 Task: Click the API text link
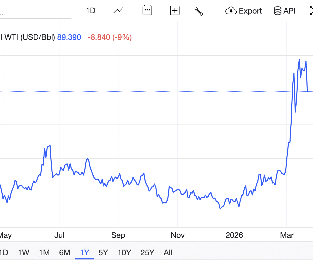click(290, 11)
